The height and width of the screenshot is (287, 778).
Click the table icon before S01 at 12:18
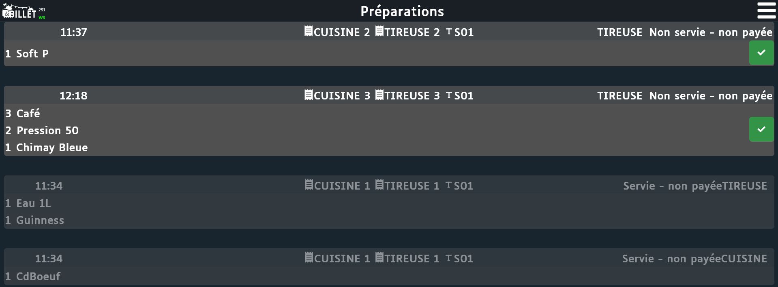[449, 95]
